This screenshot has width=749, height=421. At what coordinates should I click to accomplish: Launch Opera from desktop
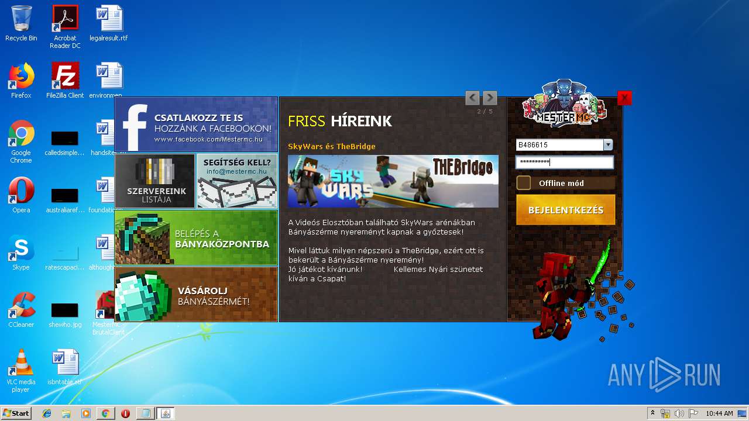21,195
